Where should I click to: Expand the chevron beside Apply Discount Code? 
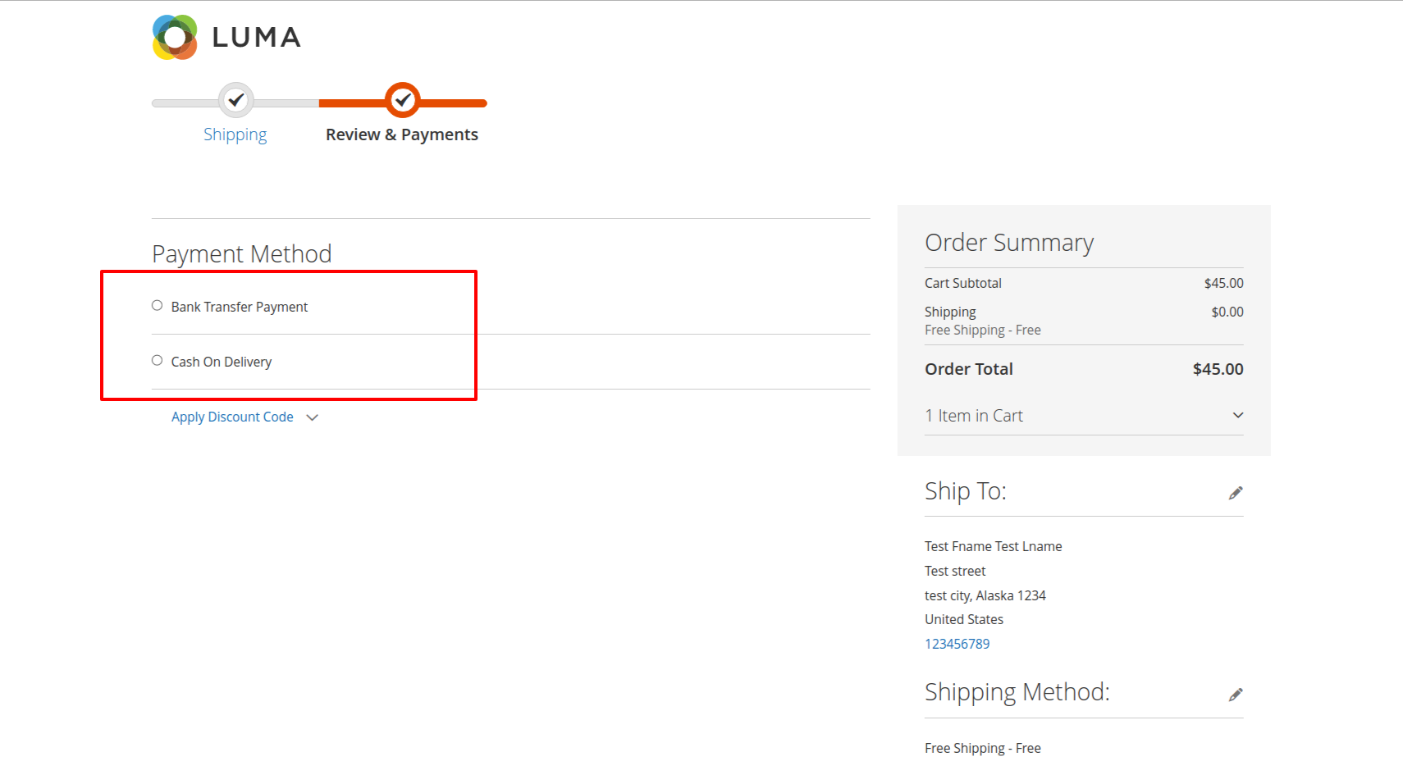pyautogui.click(x=313, y=417)
